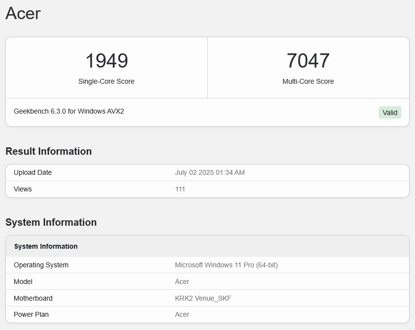
Task: Click the Acer page title heading
Action: 23,14
